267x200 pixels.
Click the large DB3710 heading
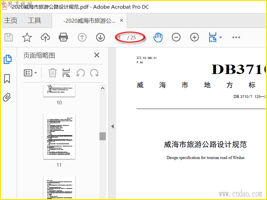coord(238,69)
